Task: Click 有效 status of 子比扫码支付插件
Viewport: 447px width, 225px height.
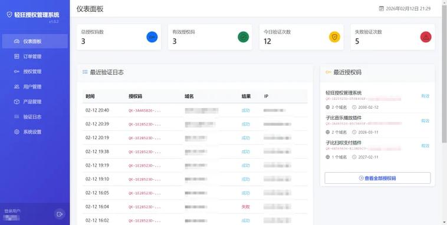Action: [425, 146]
